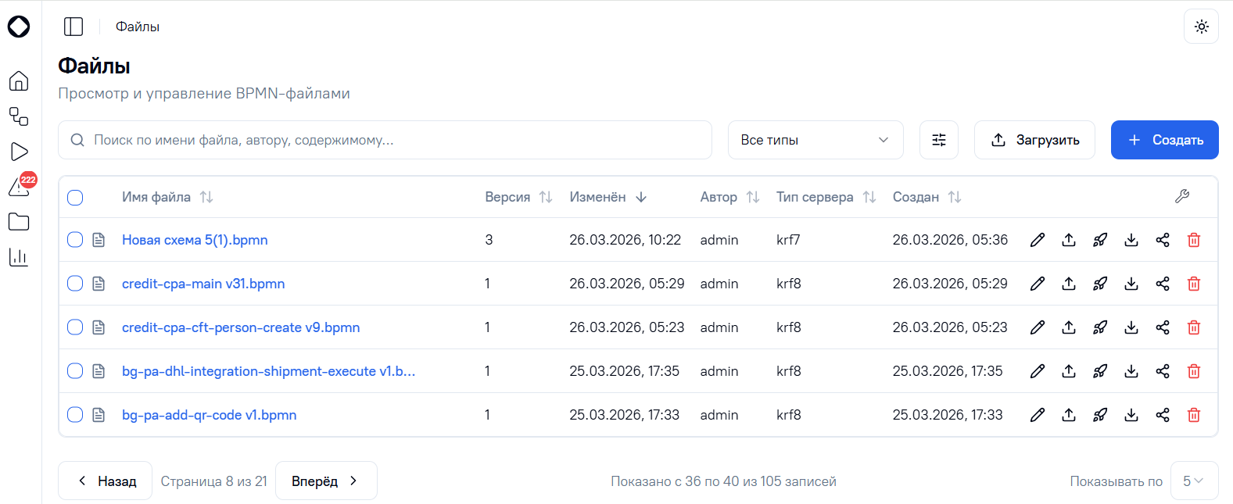1233x504 pixels.
Task: Open the folder files sidebar icon
Action: 19,222
